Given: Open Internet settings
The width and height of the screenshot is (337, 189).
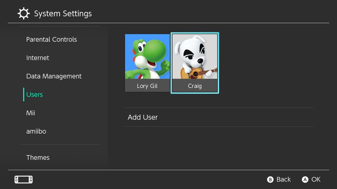Looking at the screenshot, I should (x=38, y=58).
